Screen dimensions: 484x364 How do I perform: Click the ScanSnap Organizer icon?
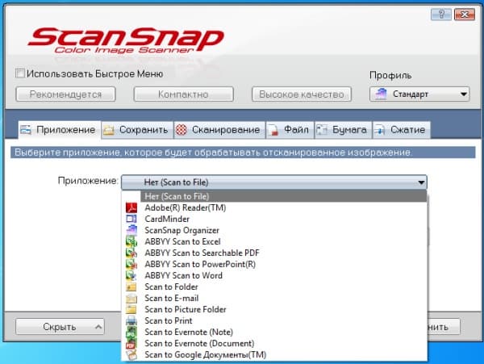click(x=131, y=230)
